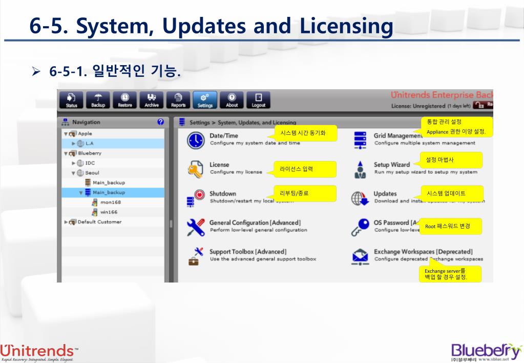Select the mon168 client

111,202
